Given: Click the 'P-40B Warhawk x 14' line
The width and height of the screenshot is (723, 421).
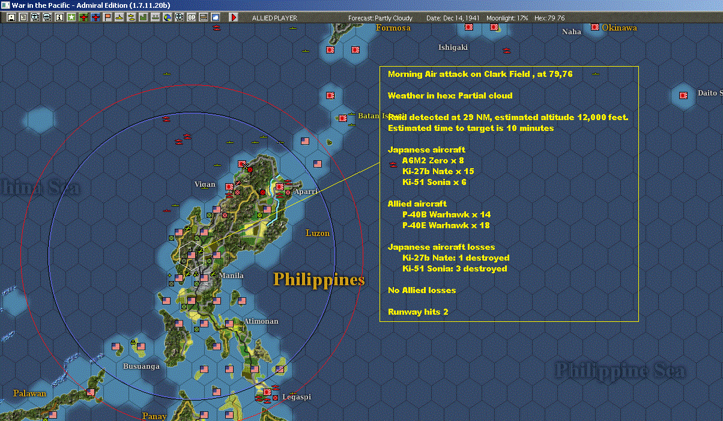Looking at the screenshot, I should (446, 214).
